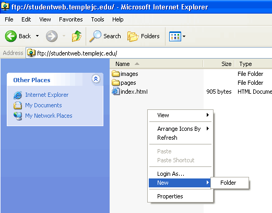This screenshot has height=213, width=272.
Task: Select the pages folder name
Action: point(128,83)
